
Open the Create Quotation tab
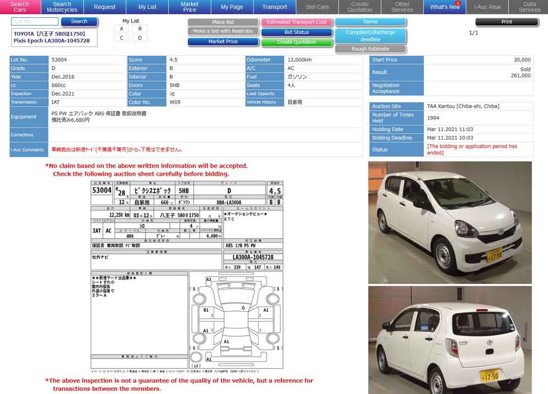pos(360,6)
